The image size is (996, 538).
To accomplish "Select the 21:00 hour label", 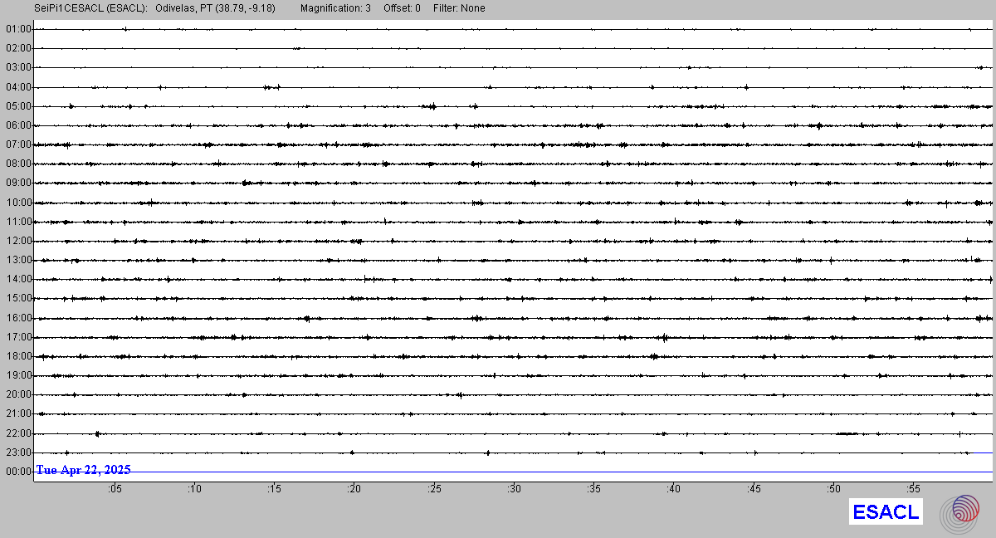I will pos(18,413).
